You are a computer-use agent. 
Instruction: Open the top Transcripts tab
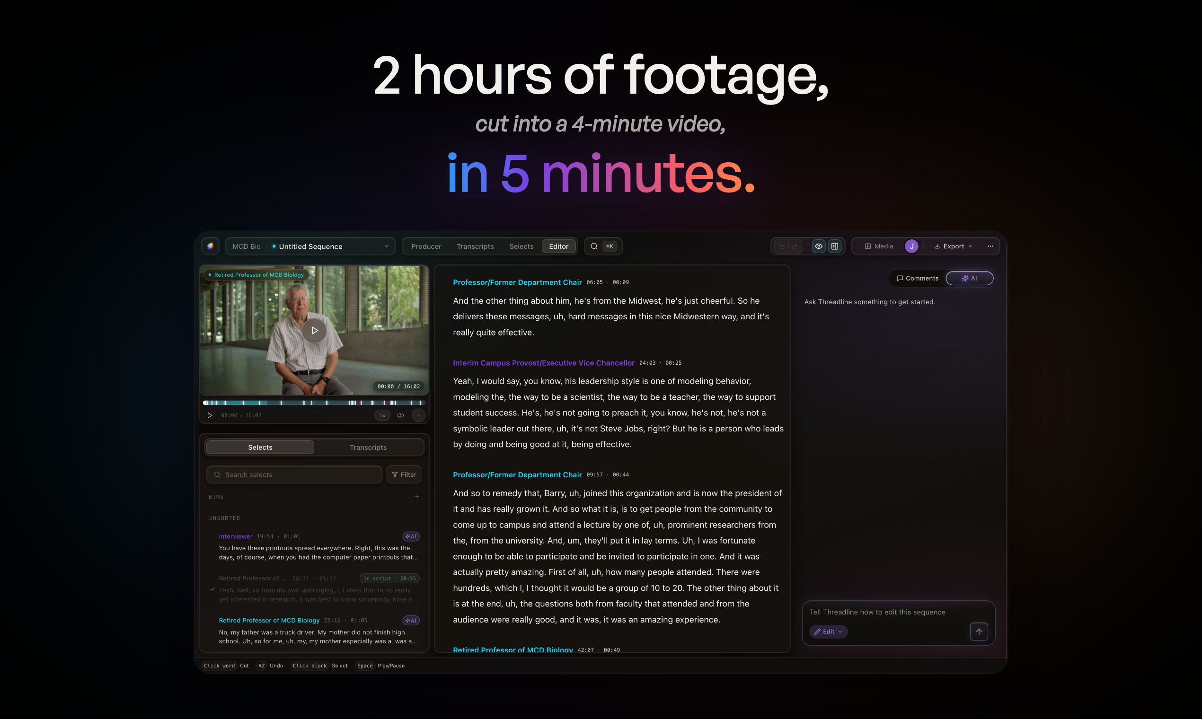click(x=475, y=246)
